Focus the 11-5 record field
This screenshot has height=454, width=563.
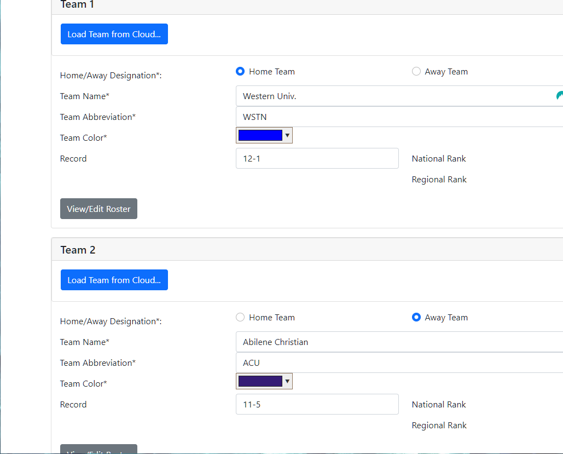pyautogui.click(x=317, y=404)
